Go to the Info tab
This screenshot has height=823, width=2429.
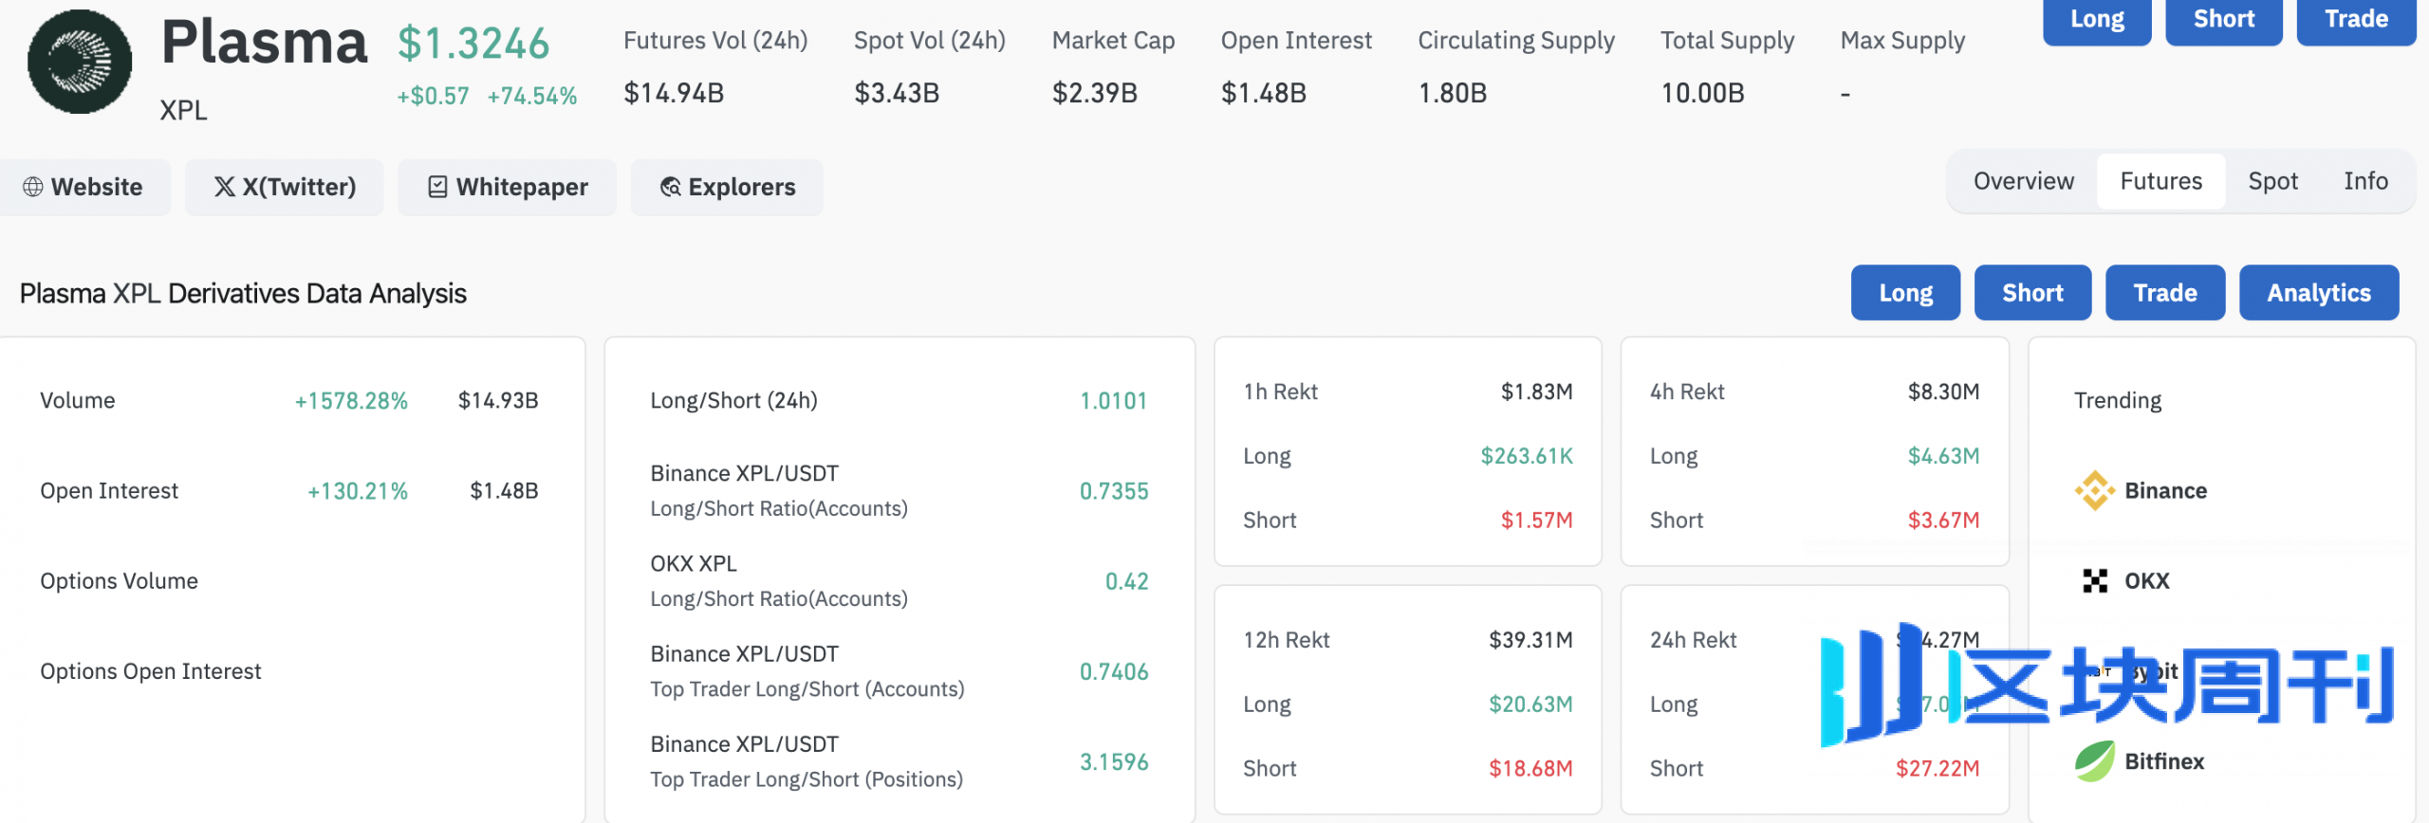coord(2365,181)
